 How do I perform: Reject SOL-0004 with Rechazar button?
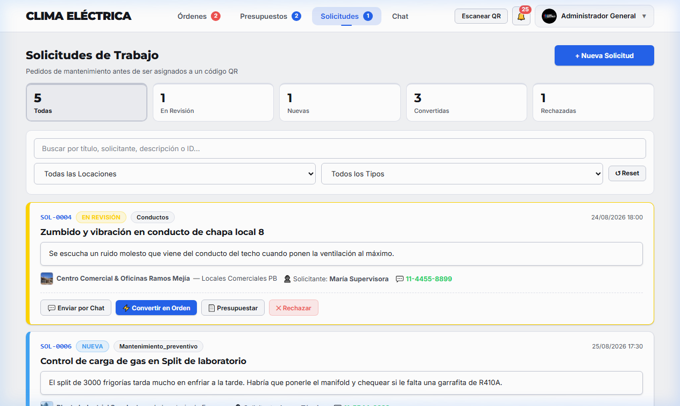(x=294, y=308)
